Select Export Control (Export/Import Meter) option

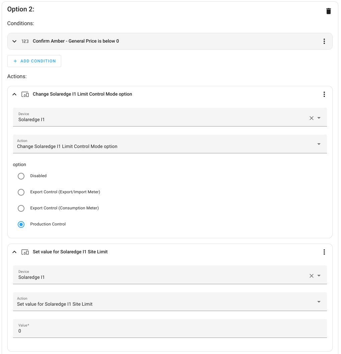(21, 192)
